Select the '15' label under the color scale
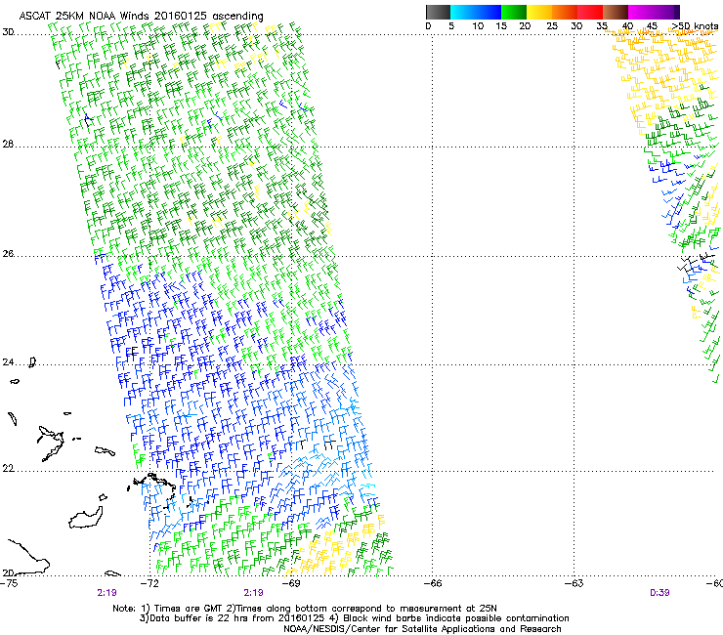The image size is (723, 635). [501, 26]
